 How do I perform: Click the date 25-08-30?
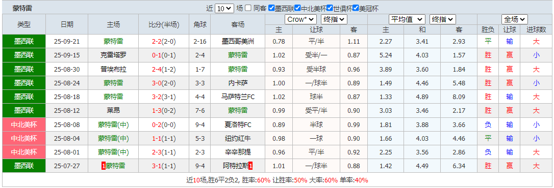click(x=67, y=69)
